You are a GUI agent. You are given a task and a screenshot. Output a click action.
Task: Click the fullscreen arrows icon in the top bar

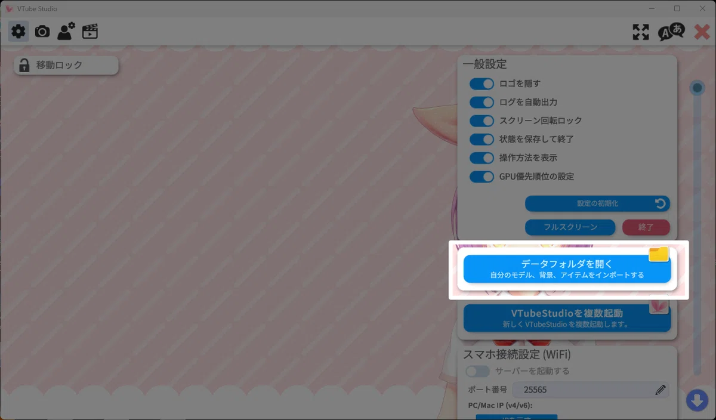(x=641, y=32)
